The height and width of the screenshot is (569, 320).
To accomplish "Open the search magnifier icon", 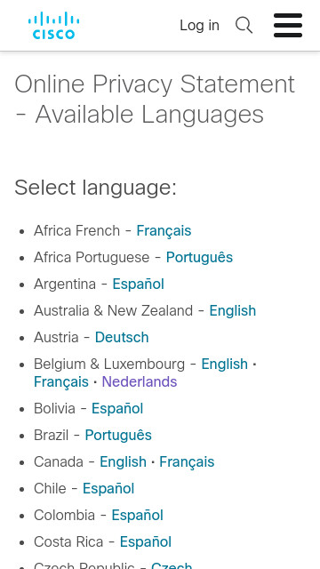I will tap(244, 26).
